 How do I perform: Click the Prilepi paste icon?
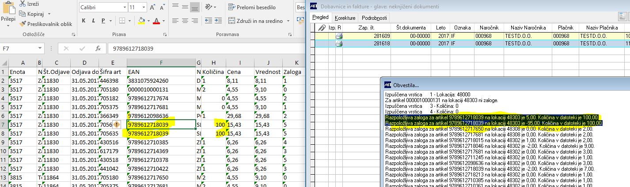coord(8,7)
